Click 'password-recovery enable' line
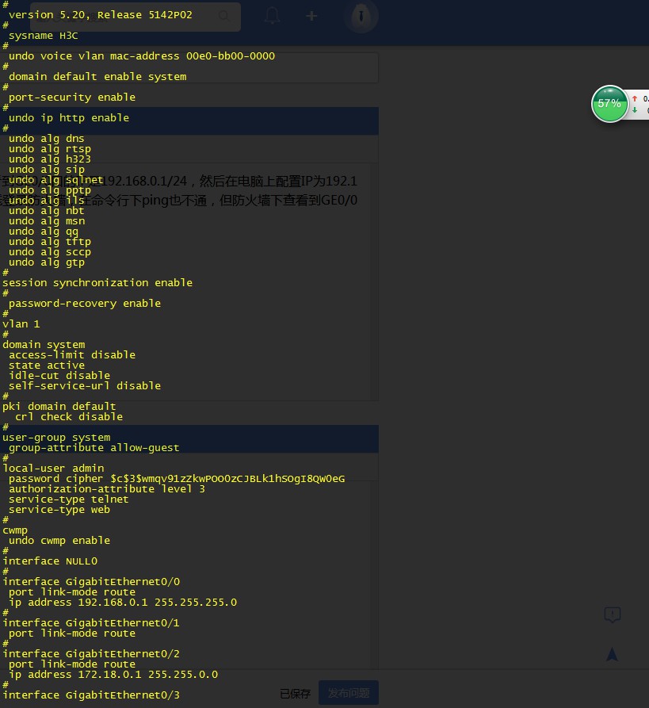The image size is (649, 708). [x=85, y=304]
